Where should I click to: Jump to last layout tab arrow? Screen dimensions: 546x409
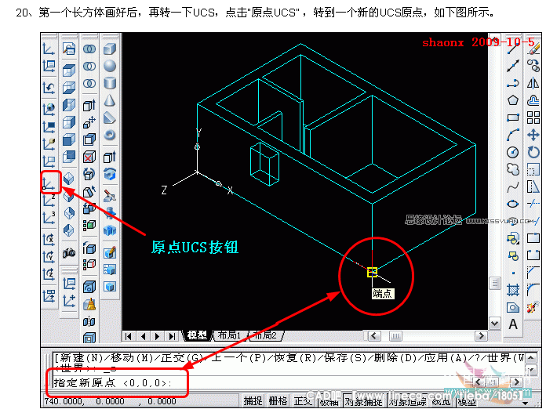[x=172, y=336]
